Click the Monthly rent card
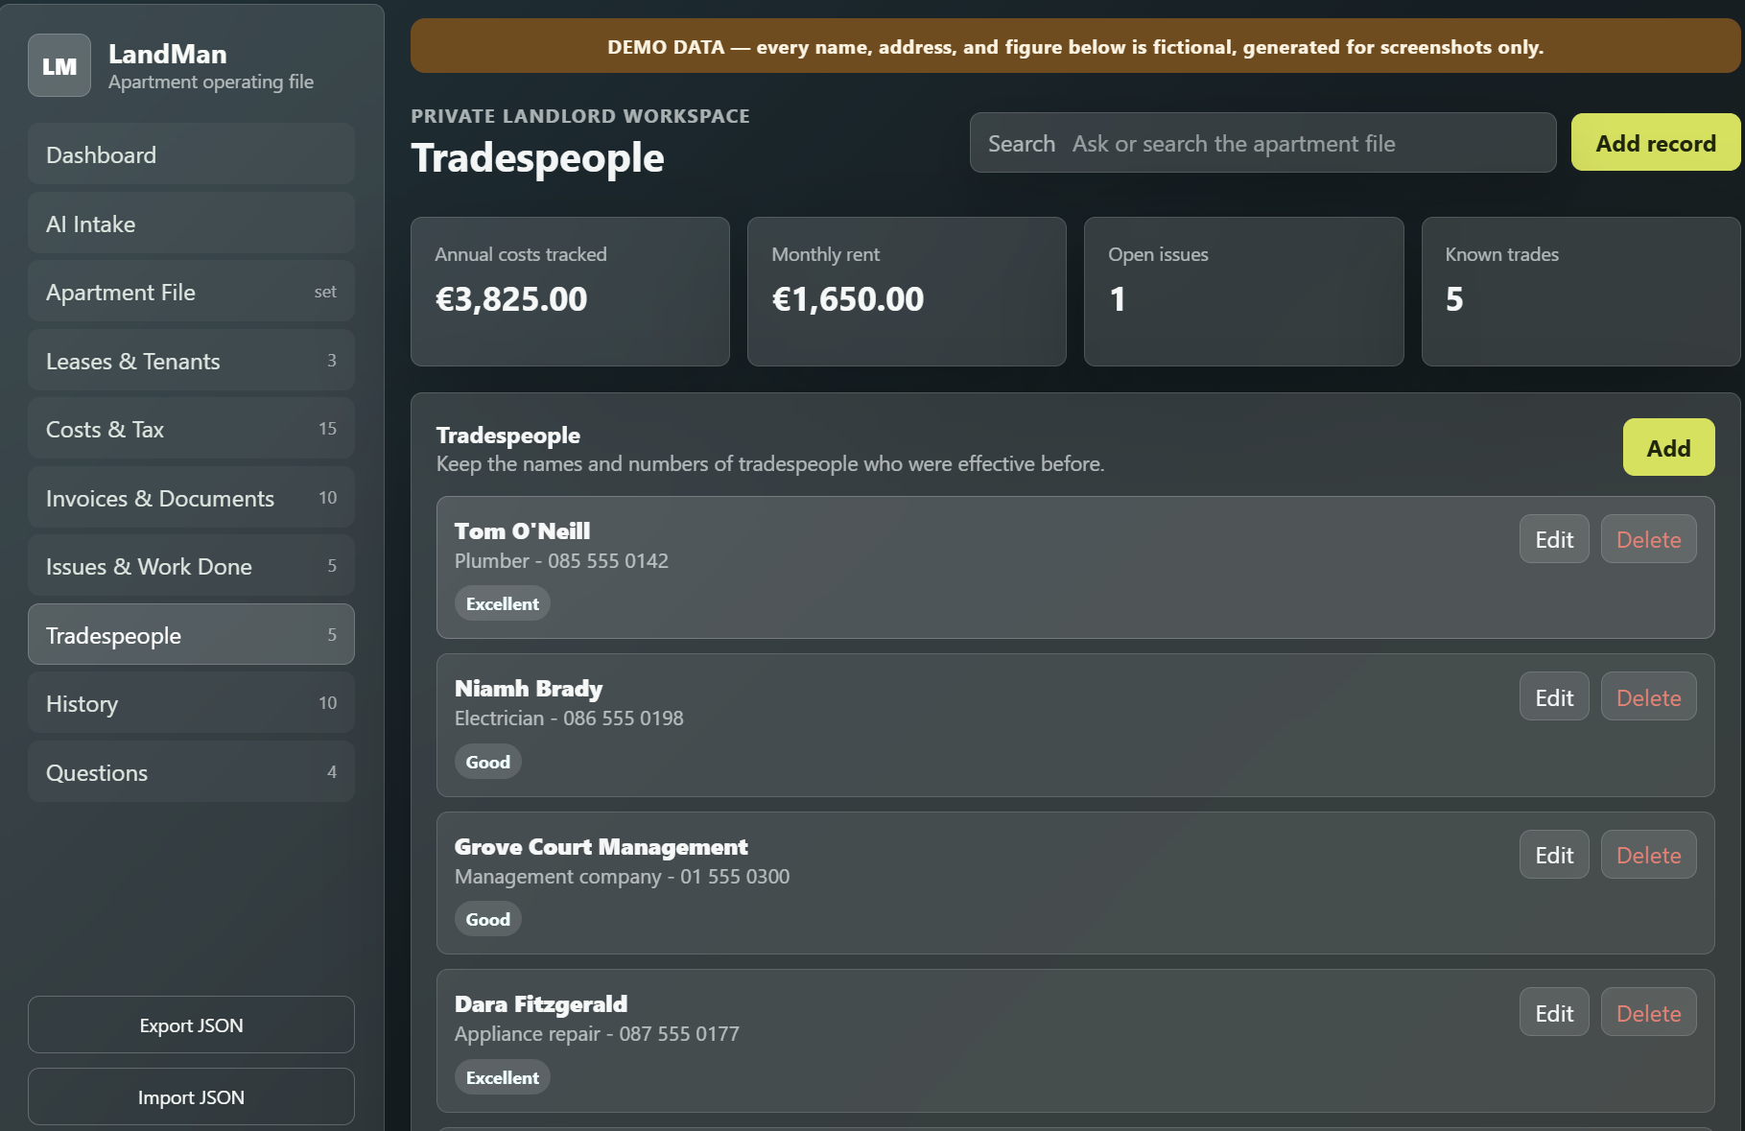This screenshot has height=1131, width=1745. coord(907,292)
